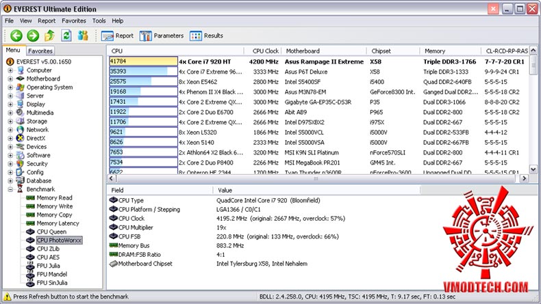Show benchmark Results from toolbar
The height and width of the screenshot is (304, 541).
[206, 36]
